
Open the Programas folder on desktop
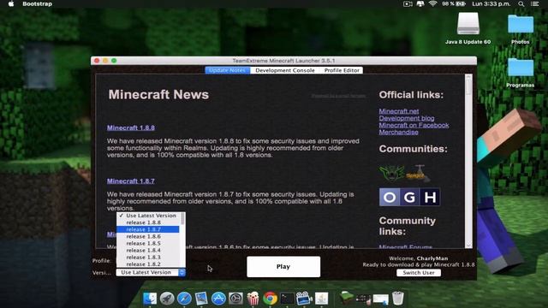[x=521, y=73]
